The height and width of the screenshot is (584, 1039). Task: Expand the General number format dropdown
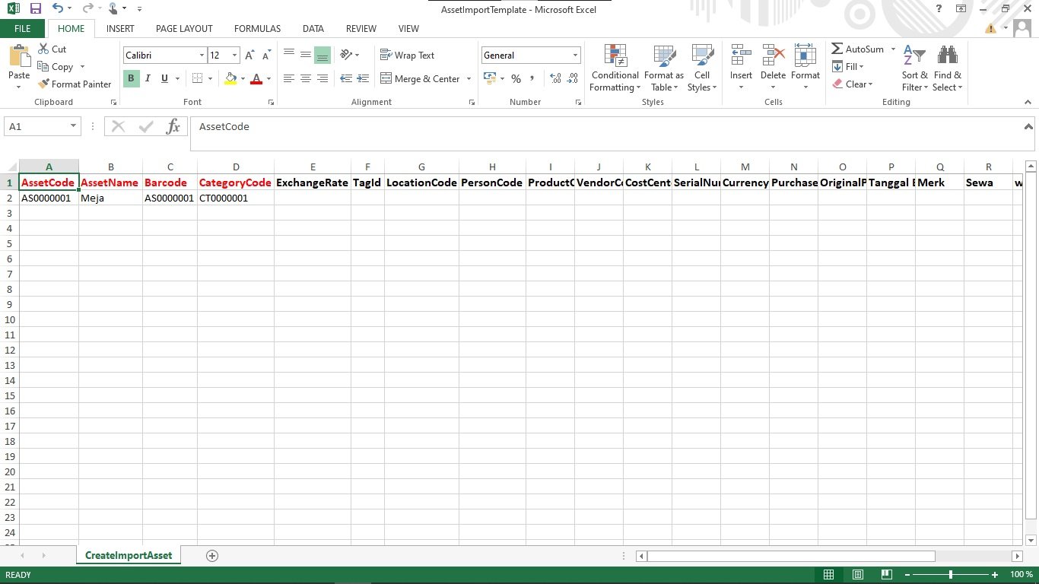click(575, 56)
